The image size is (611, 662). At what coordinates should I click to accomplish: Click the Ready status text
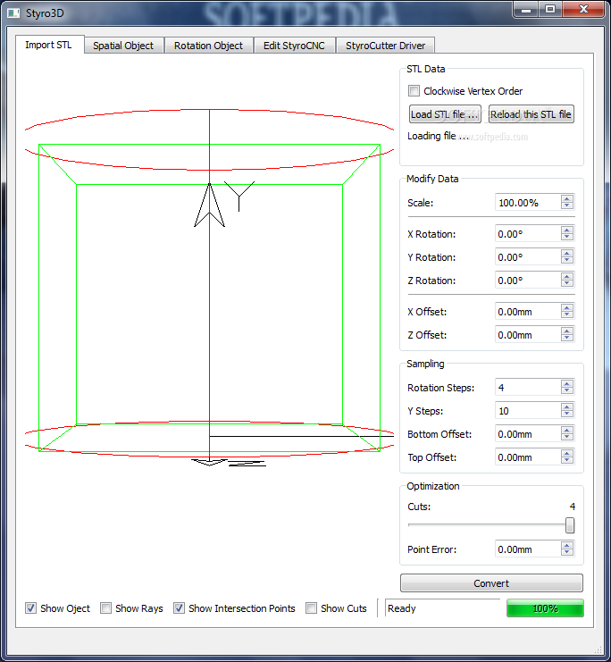point(402,608)
